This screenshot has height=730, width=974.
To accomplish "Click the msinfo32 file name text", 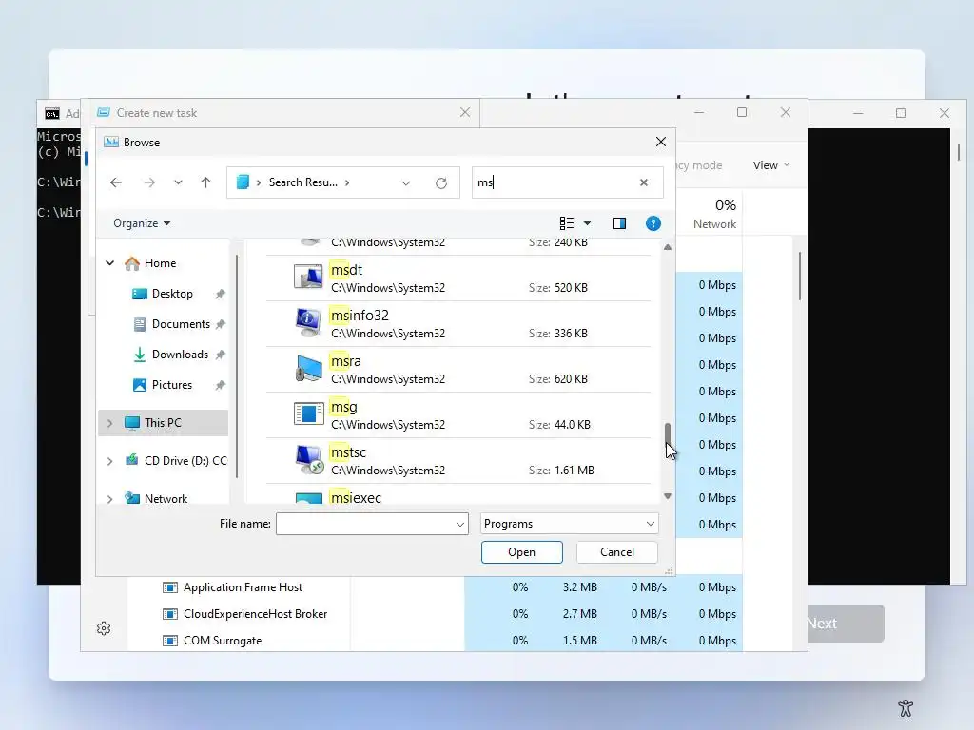I will coord(360,316).
